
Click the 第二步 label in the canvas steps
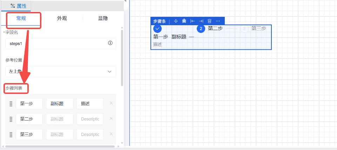coord(215,28)
